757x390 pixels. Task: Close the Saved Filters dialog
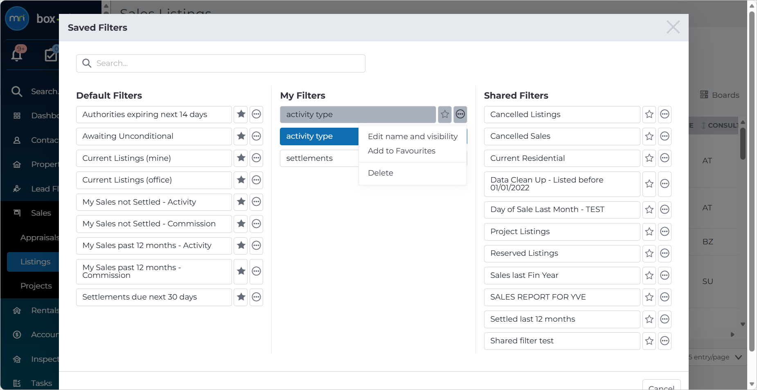click(673, 27)
